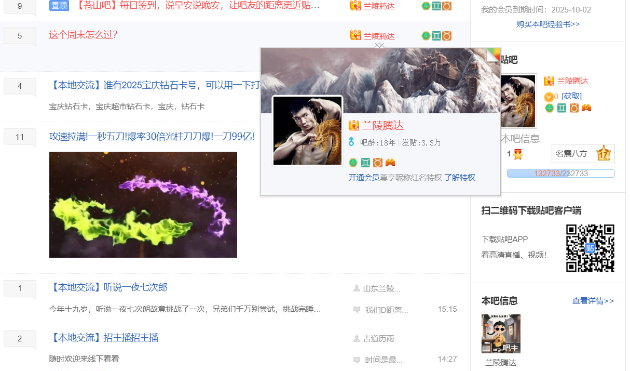Click 查看详情 link in 本吧信息
This screenshot has width=630, height=371.
[x=593, y=301]
